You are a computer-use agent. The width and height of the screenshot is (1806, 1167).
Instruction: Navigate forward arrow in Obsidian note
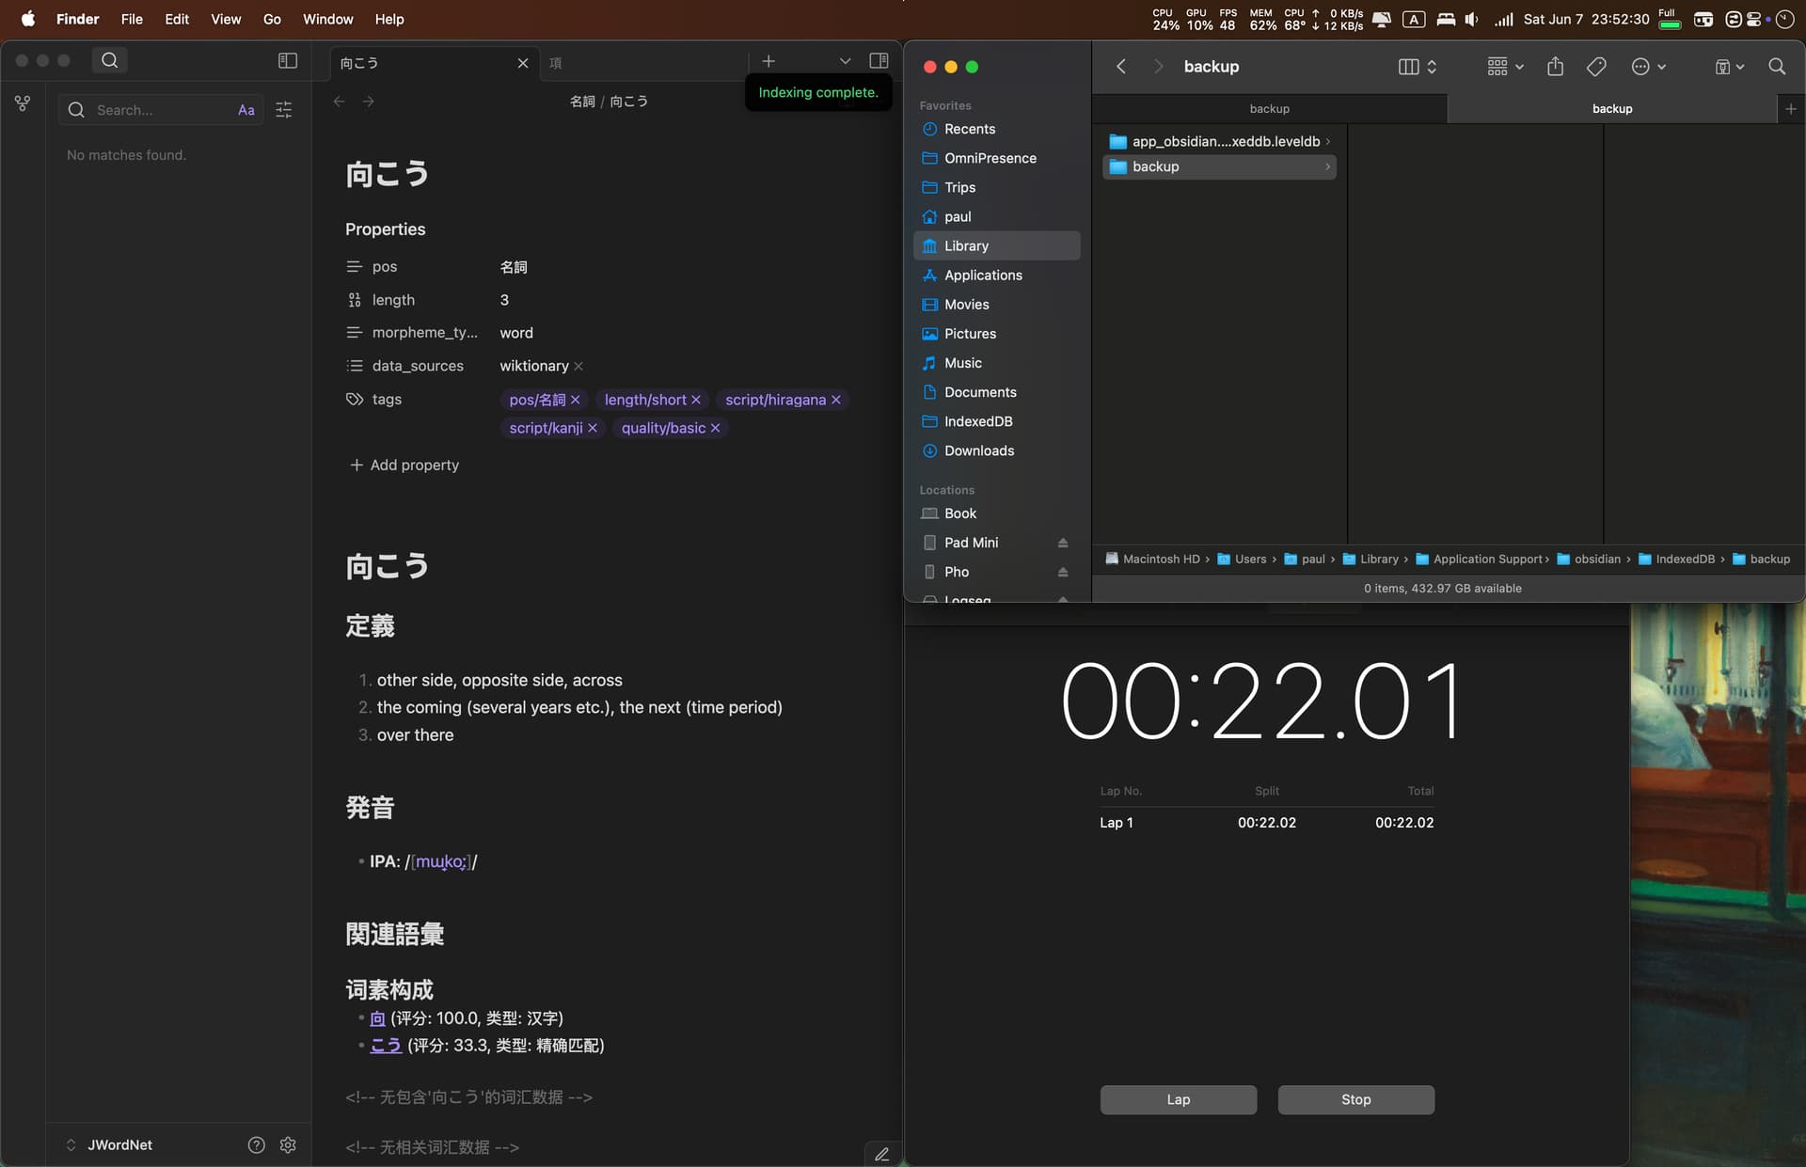369,102
